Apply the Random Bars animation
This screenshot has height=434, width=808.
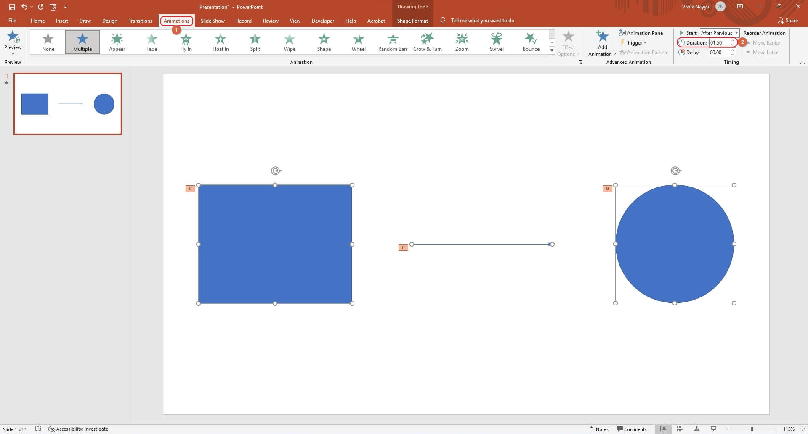coord(393,42)
